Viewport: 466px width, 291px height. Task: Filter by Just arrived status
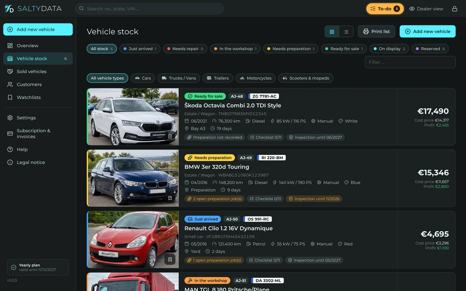[x=140, y=49]
